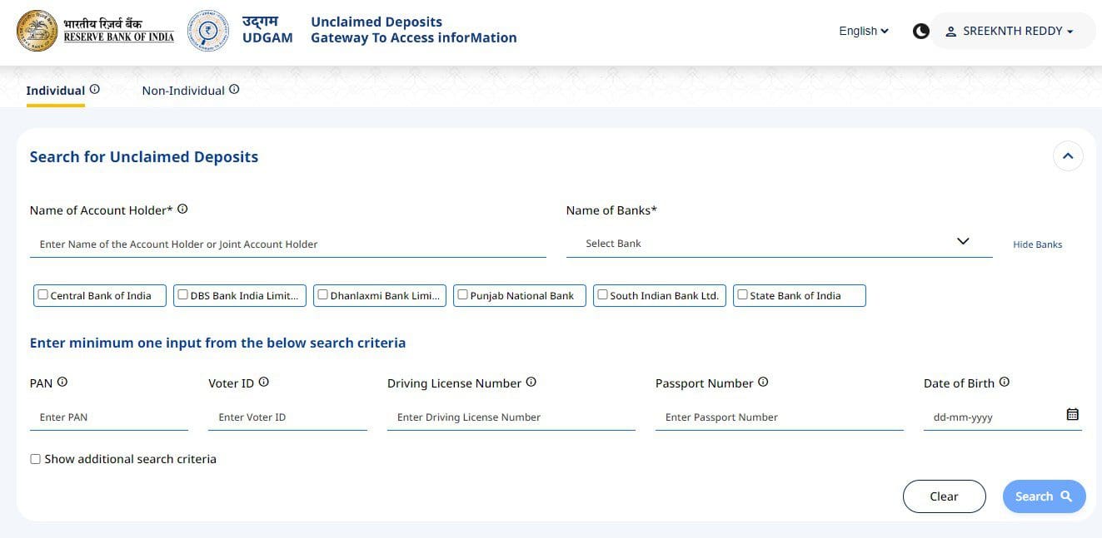Select the Individual tab

[55, 90]
